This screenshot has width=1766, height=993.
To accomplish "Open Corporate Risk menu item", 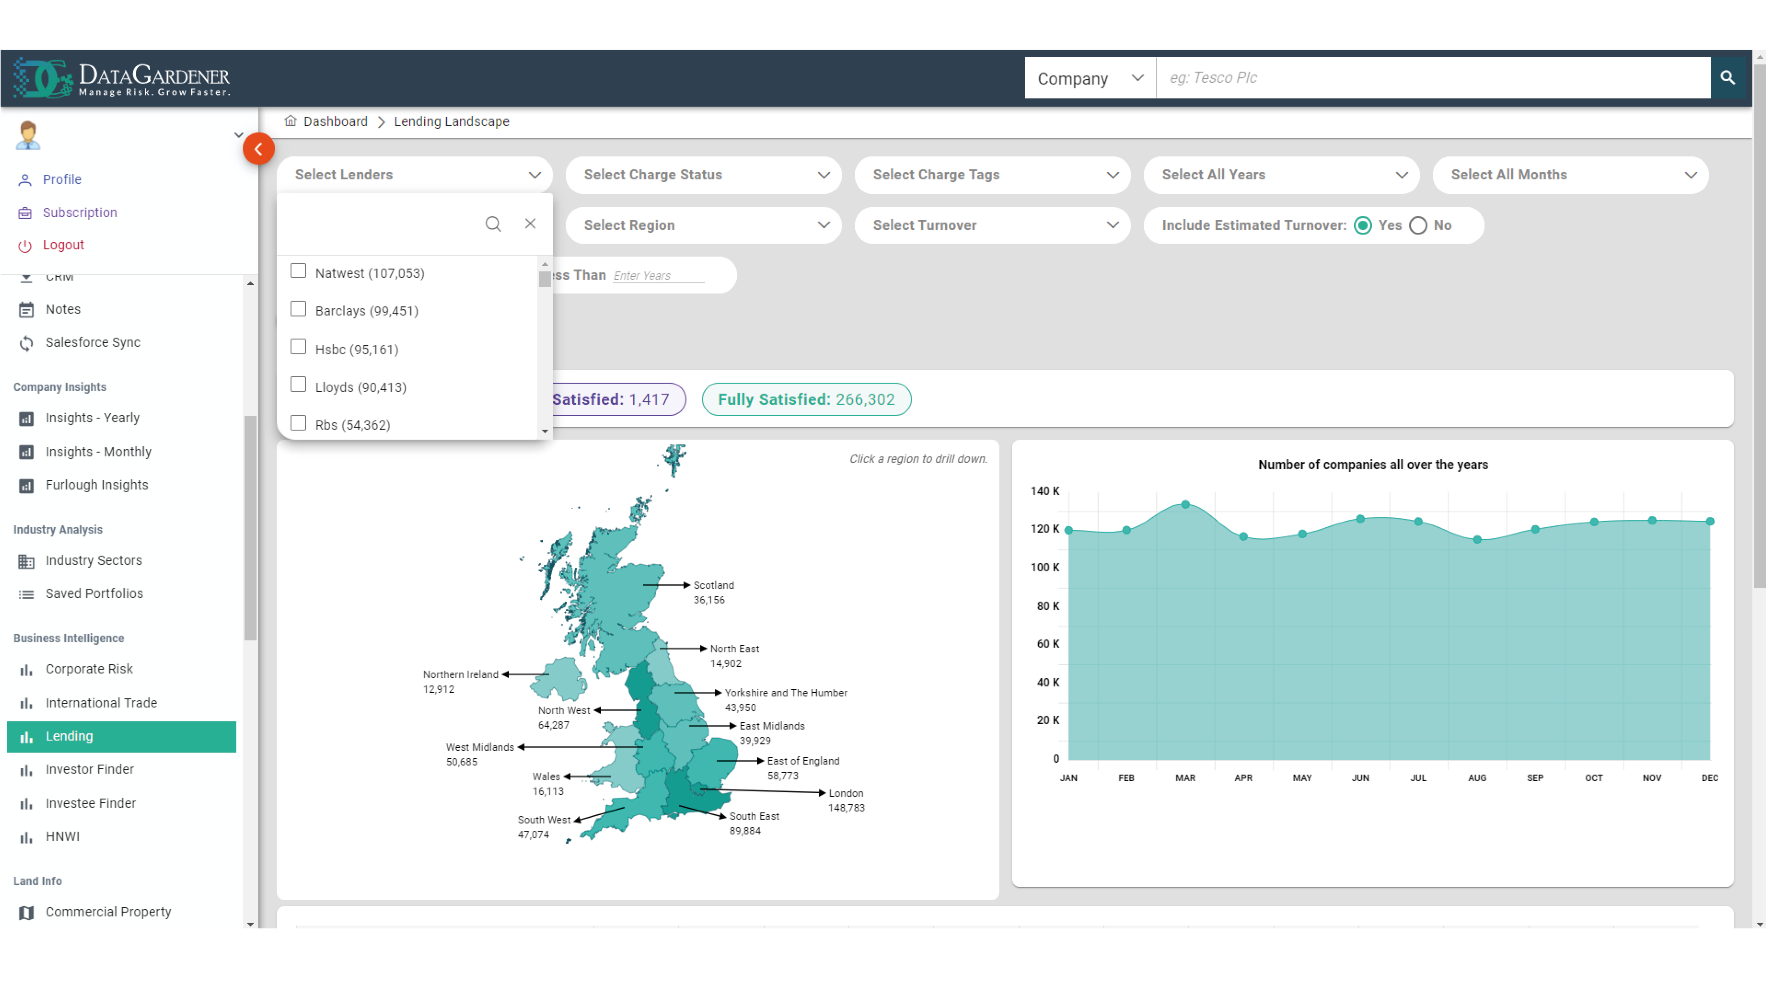I will click(x=89, y=669).
